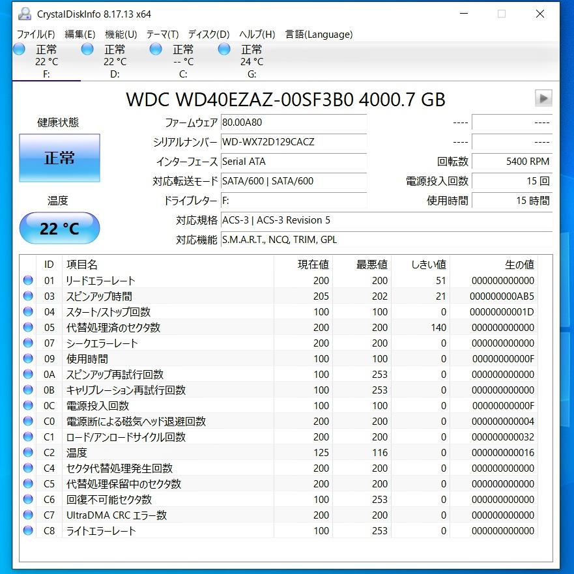This screenshot has height=574, width=574.
Task: Select the G: drive status orb
Action: click(x=224, y=49)
